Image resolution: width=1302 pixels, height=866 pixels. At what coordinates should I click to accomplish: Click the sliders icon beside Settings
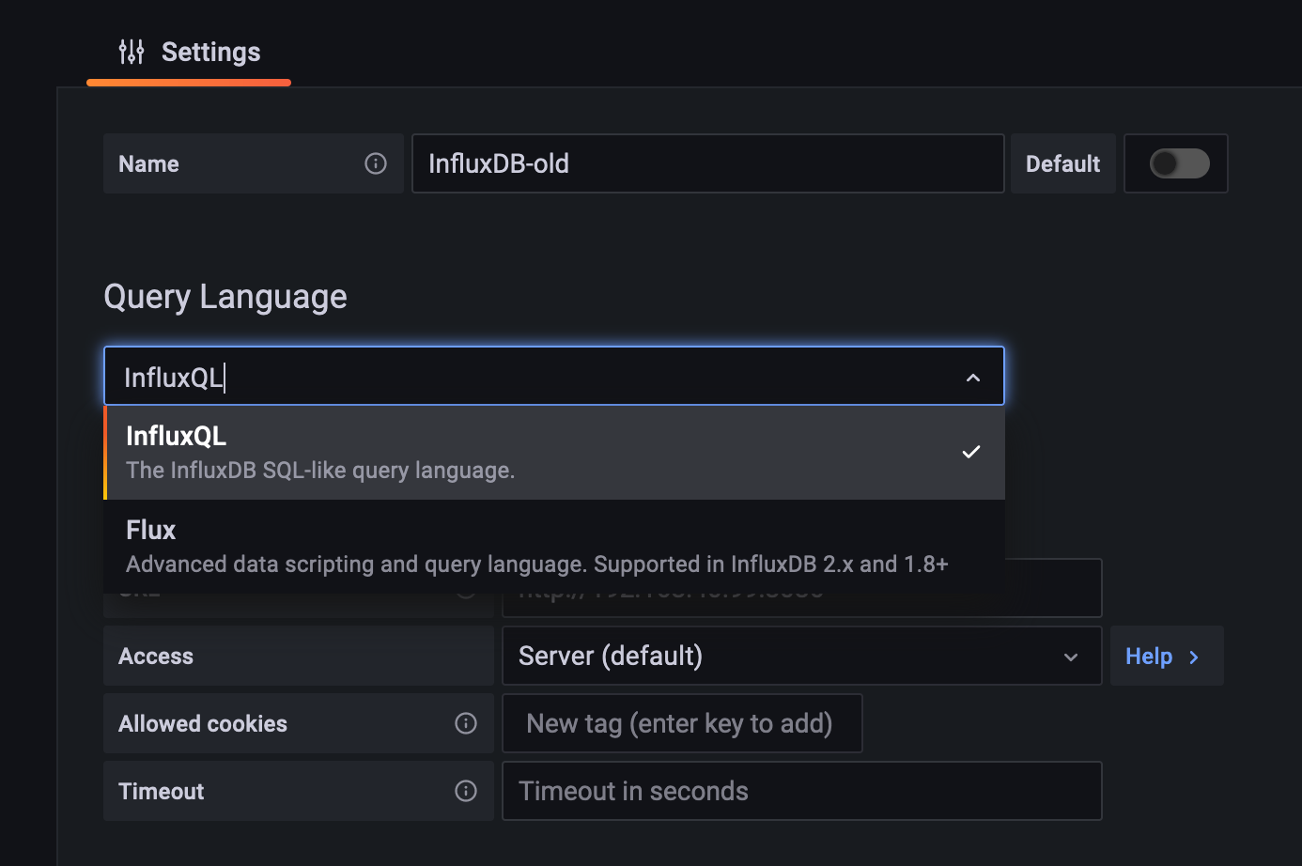(132, 52)
